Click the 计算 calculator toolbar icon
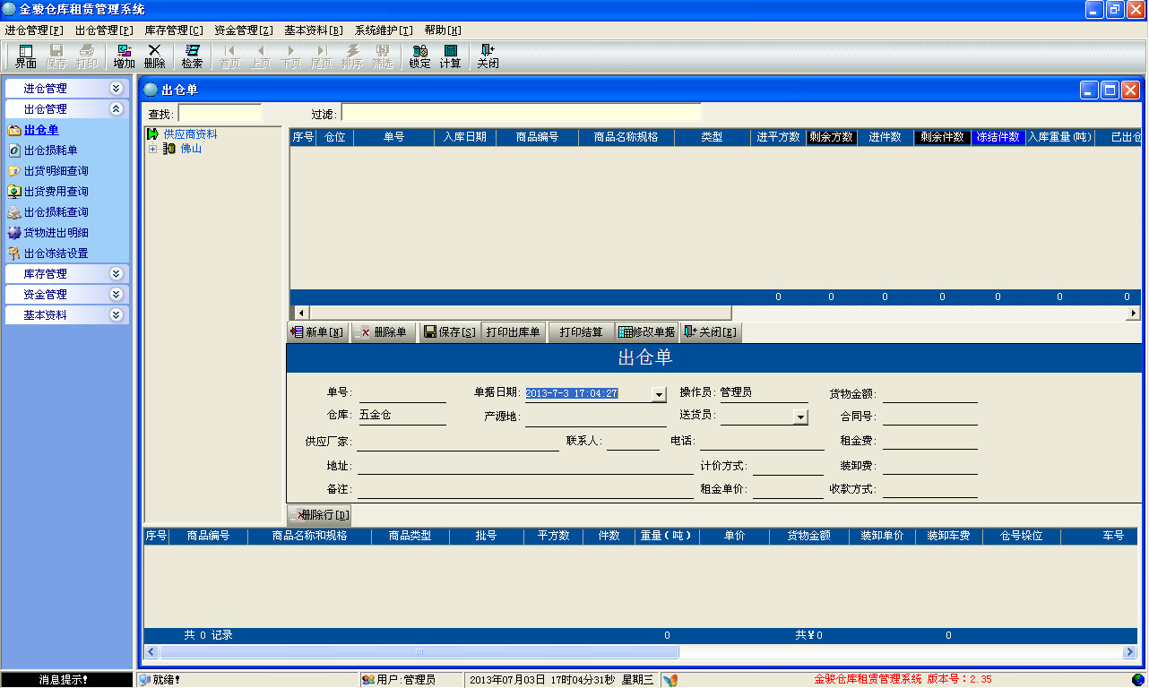The width and height of the screenshot is (1149, 688). click(450, 56)
